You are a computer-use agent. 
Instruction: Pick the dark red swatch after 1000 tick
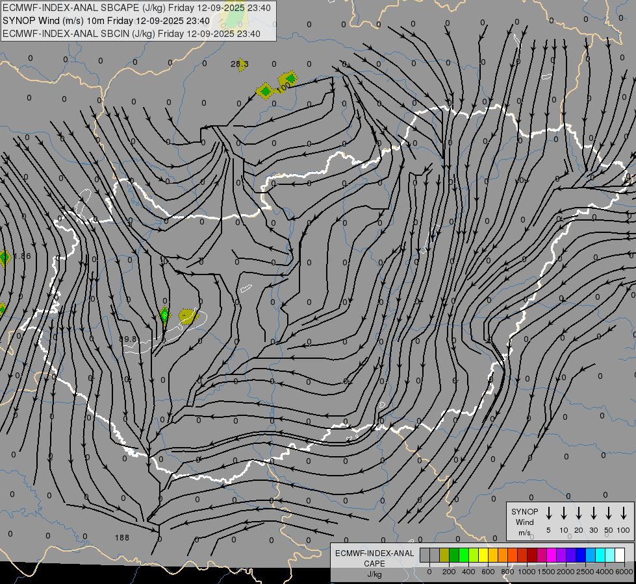[x=532, y=555]
